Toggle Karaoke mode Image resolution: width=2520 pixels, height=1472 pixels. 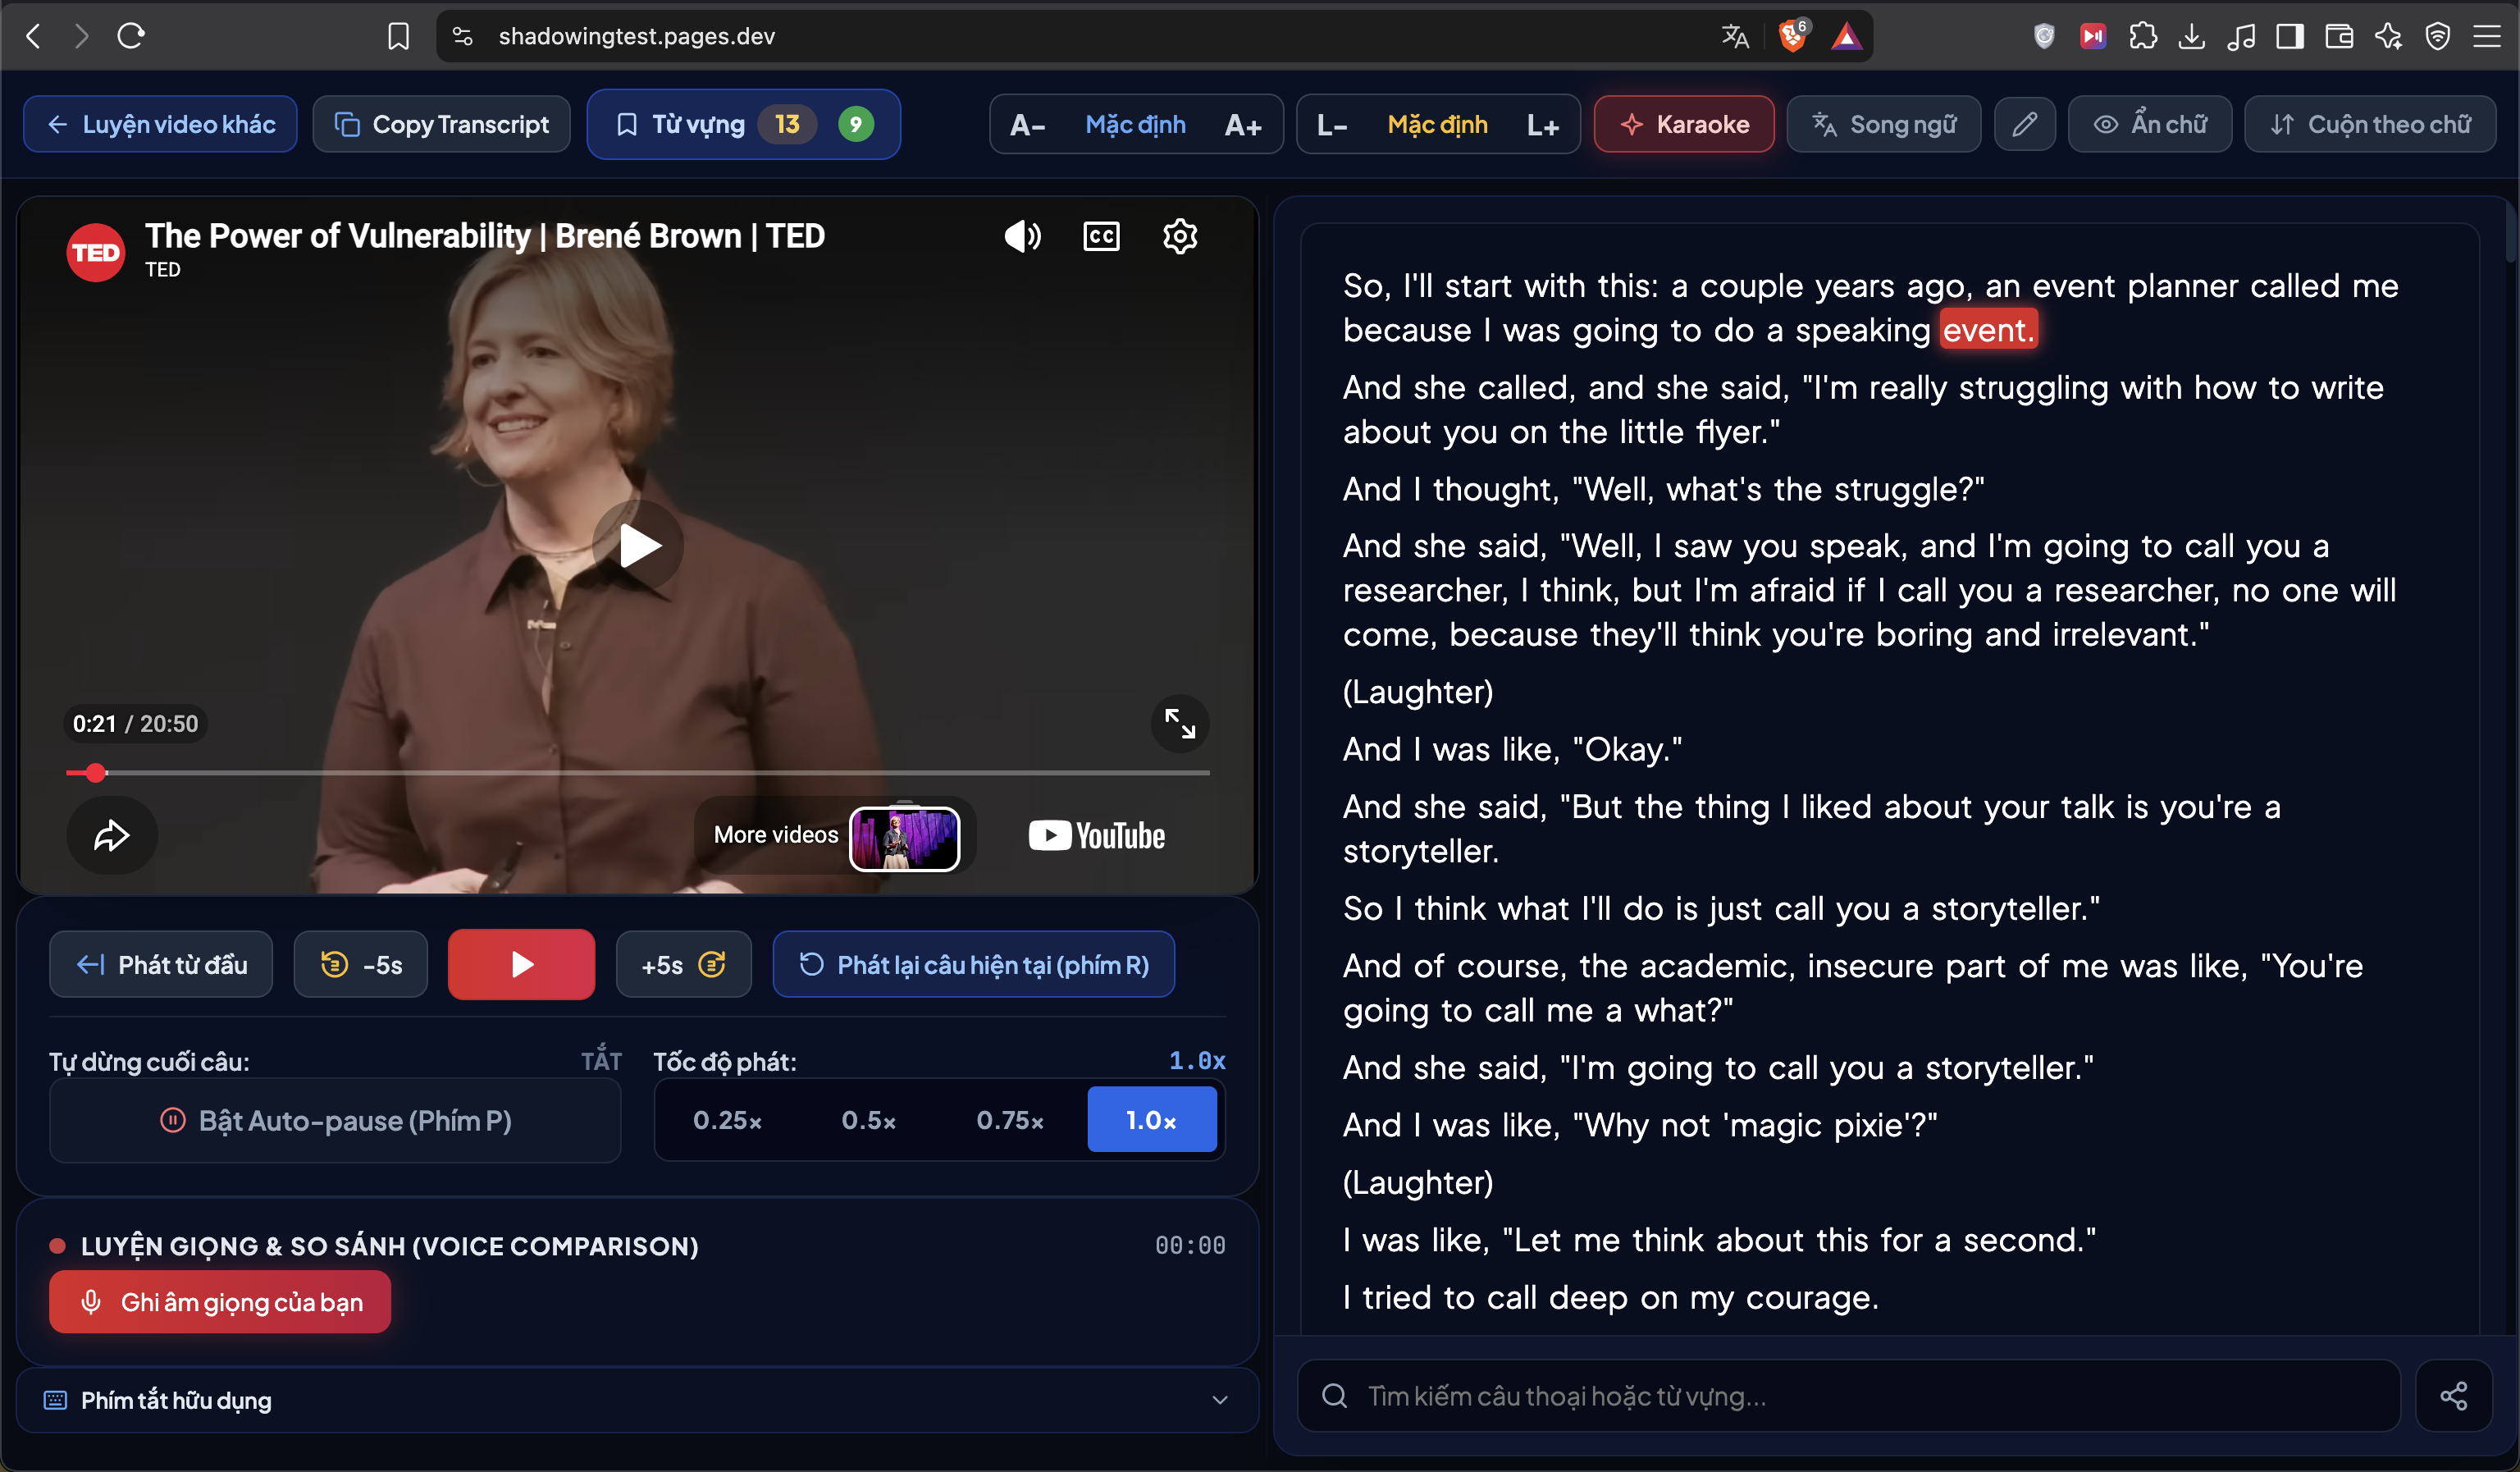click(1684, 124)
